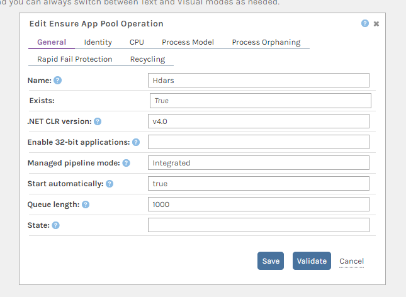Close the Edit Ensure App Pool dialog

(376, 24)
